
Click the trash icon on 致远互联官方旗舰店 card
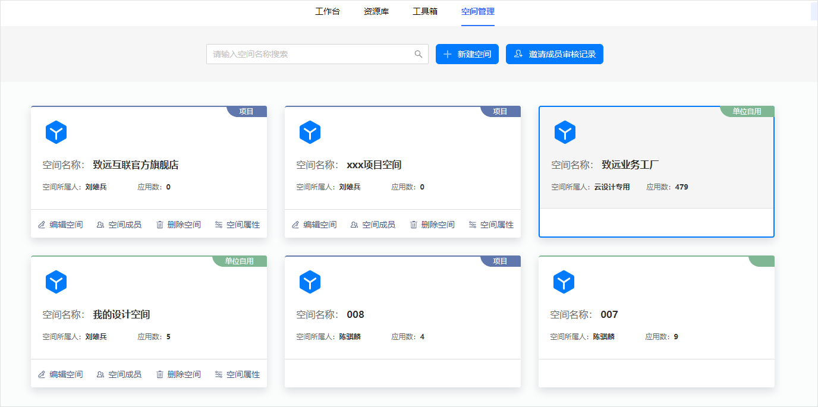[x=160, y=225]
